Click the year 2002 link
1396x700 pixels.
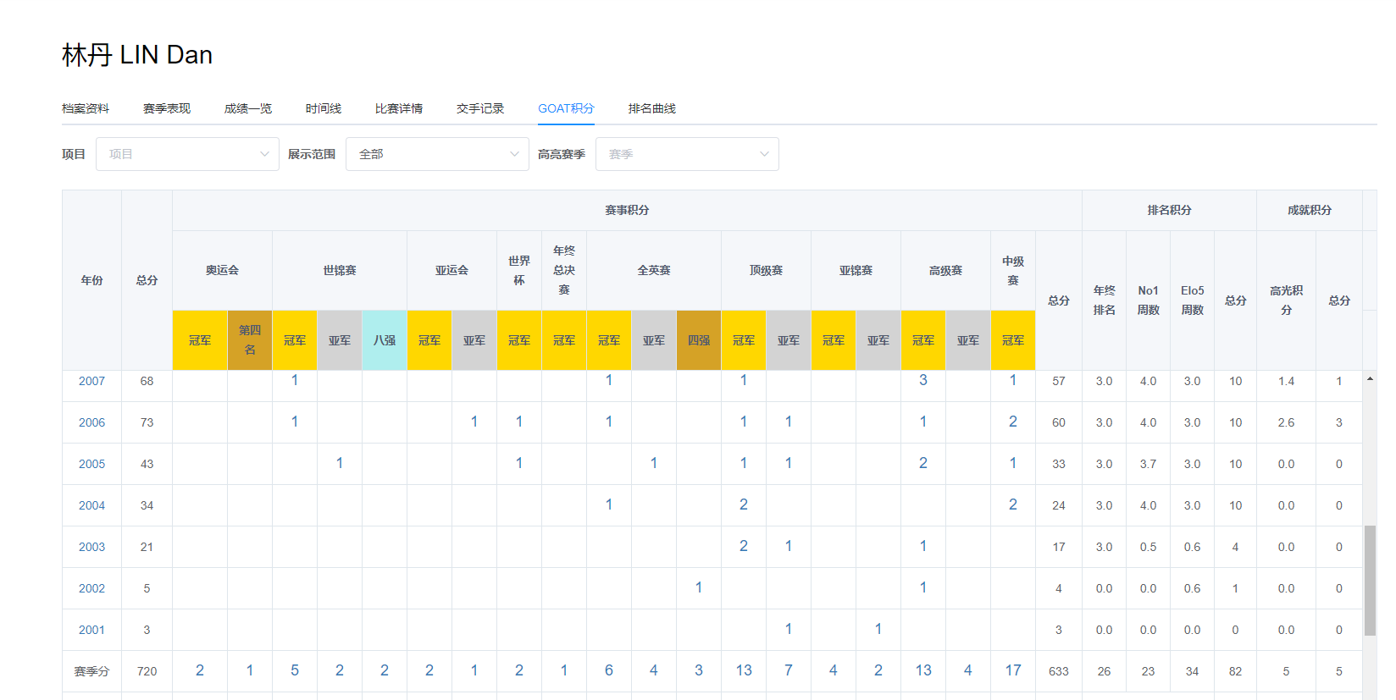(91, 588)
